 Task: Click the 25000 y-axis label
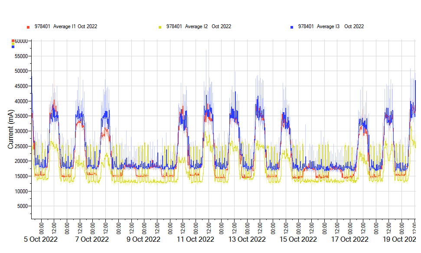(21, 146)
